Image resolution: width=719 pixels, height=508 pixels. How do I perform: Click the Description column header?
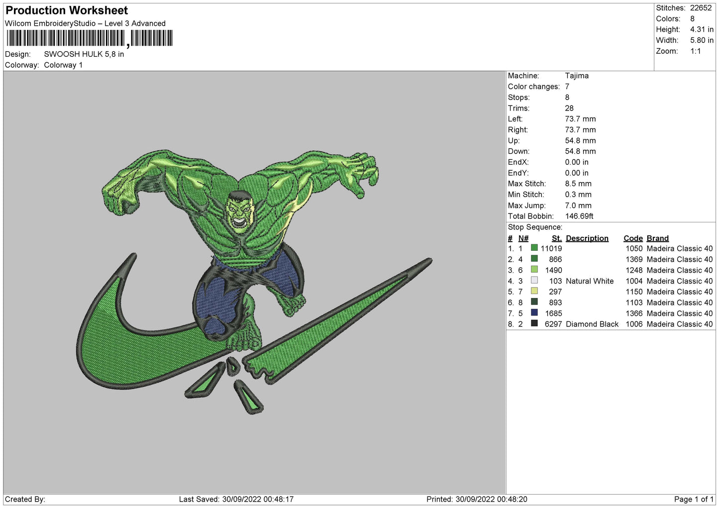click(x=587, y=238)
